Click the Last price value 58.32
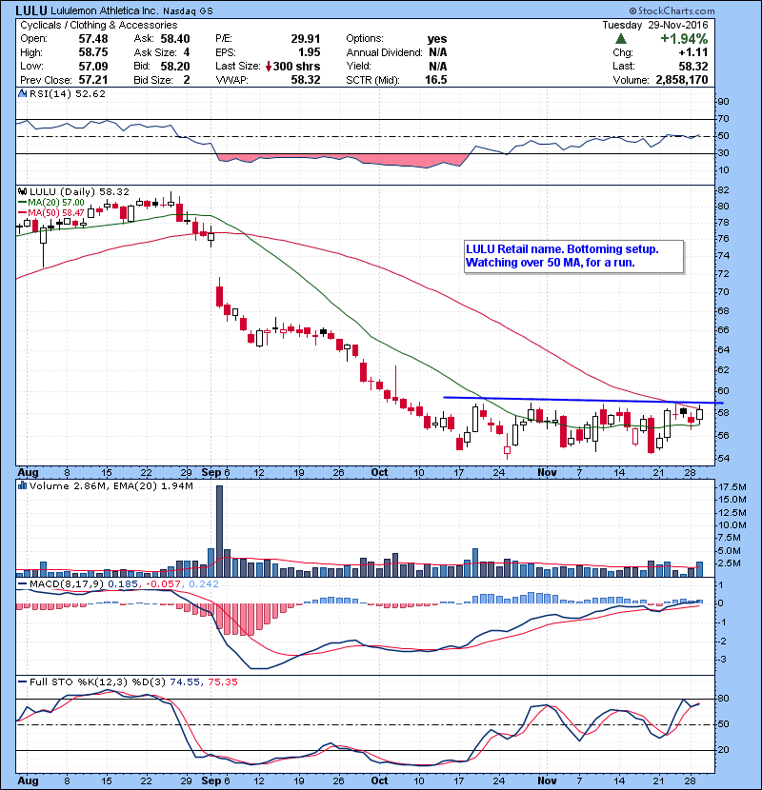 tap(692, 66)
